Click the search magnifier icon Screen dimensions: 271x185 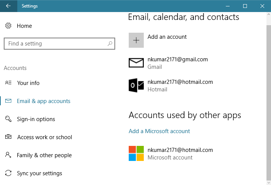110,44
